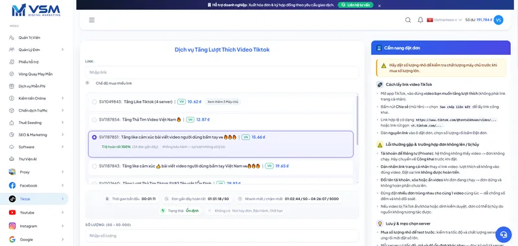Image resolution: width=518 pixels, height=246 pixels.
Task: Click the Nhập link input field
Action: (222, 72)
